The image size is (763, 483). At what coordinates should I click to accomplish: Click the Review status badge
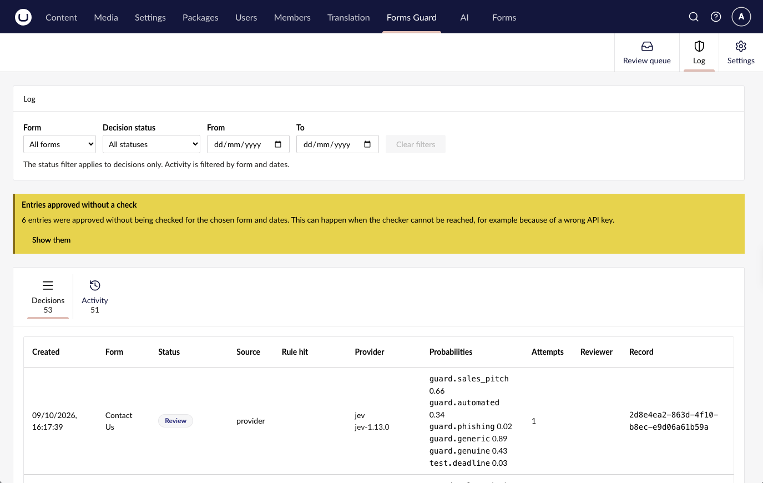click(175, 421)
